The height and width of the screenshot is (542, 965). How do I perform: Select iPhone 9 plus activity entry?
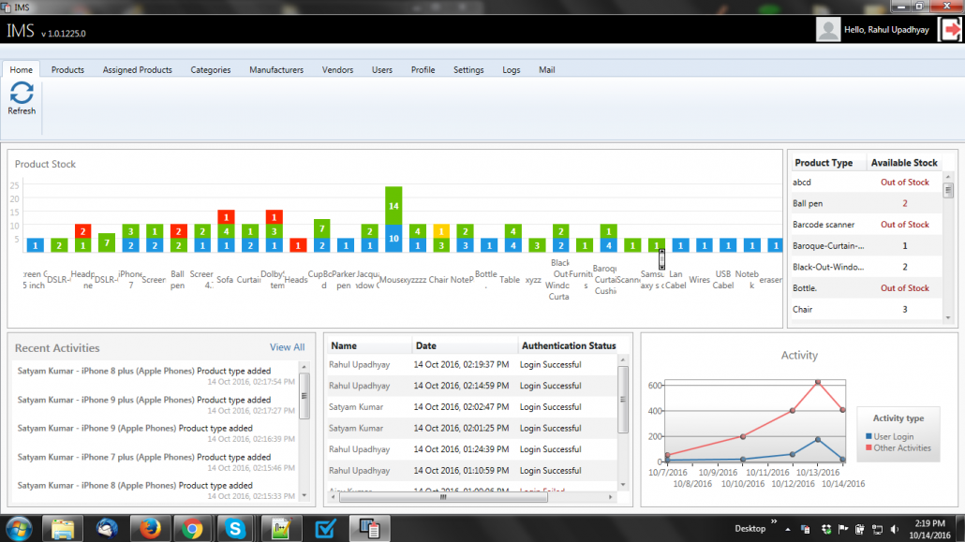(156, 404)
